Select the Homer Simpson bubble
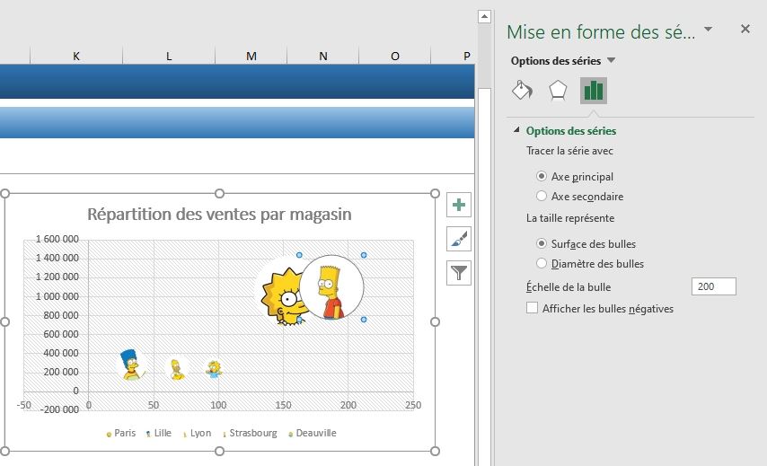This screenshot has width=767, height=466. (177, 369)
